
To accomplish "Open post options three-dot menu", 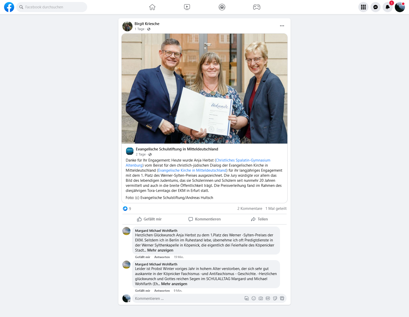I will click(282, 26).
